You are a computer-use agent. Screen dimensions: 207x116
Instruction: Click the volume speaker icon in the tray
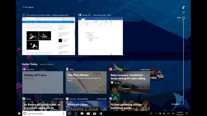pos(168,113)
